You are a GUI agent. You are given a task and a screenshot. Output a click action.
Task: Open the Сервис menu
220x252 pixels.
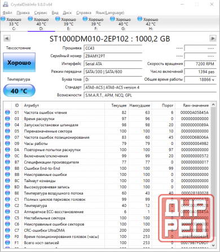tap(41, 13)
